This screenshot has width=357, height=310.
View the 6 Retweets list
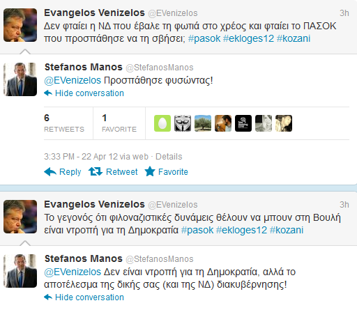(x=64, y=123)
